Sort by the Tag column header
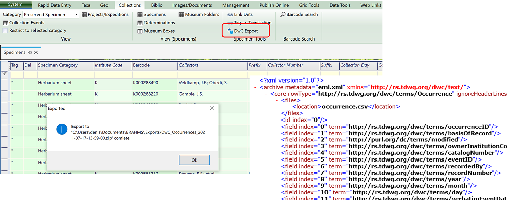Viewport: 507px width, 200px height. tap(17, 66)
